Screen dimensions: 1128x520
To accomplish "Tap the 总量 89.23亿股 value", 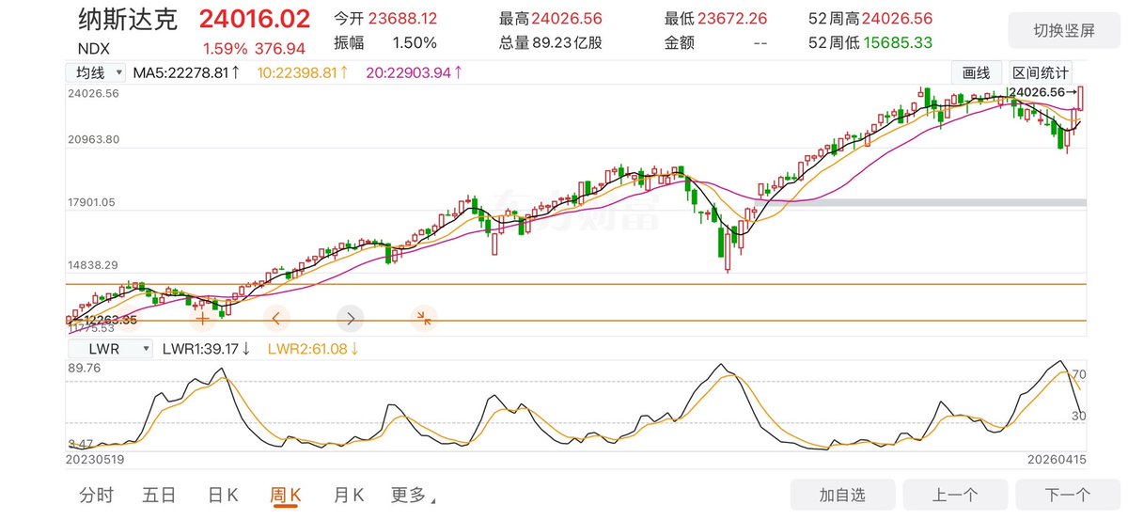I will (x=567, y=42).
